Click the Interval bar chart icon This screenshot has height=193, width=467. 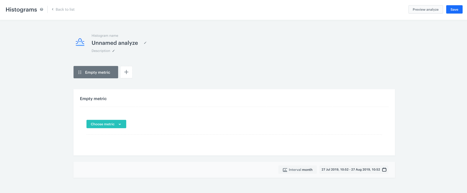(x=285, y=170)
